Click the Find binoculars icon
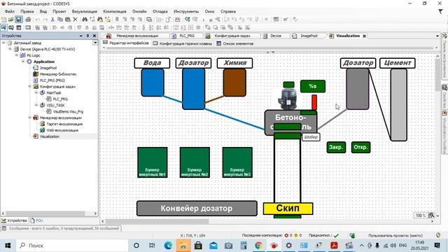The height and width of the screenshot is (252, 448). tap(85, 20)
